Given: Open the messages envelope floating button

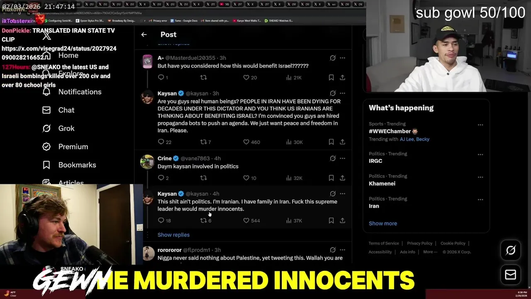Looking at the screenshot, I should [x=511, y=274].
